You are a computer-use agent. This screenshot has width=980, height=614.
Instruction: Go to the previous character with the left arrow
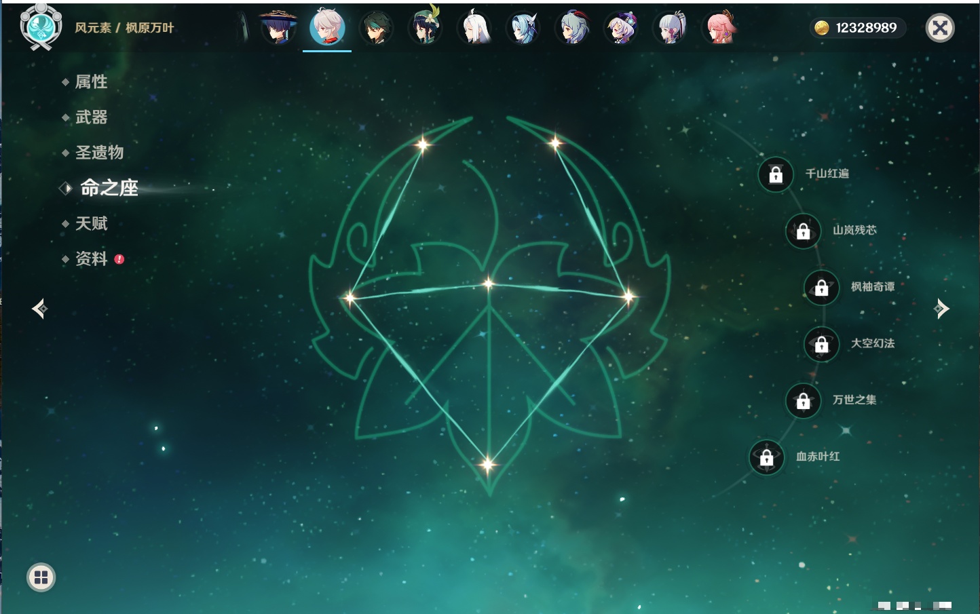click(39, 309)
